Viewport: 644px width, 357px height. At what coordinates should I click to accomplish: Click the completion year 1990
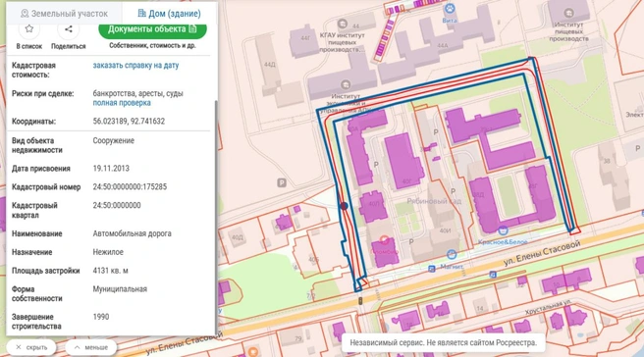[101, 317]
